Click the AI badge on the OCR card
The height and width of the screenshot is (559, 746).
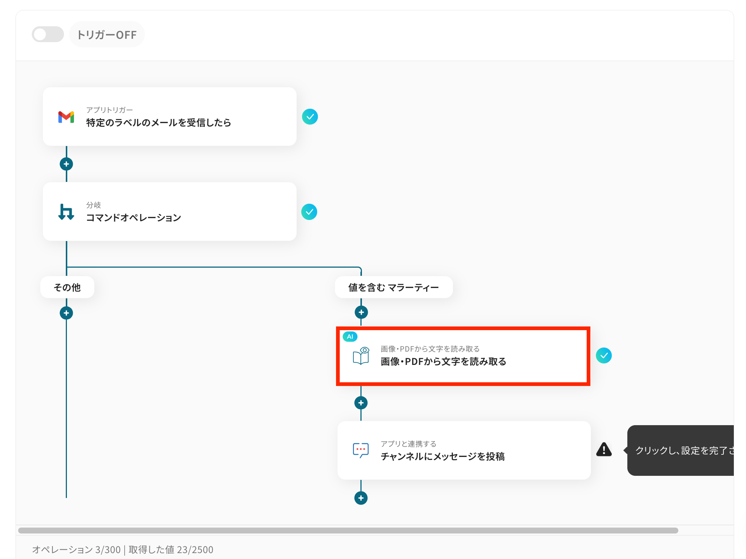[x=350, y=336]
